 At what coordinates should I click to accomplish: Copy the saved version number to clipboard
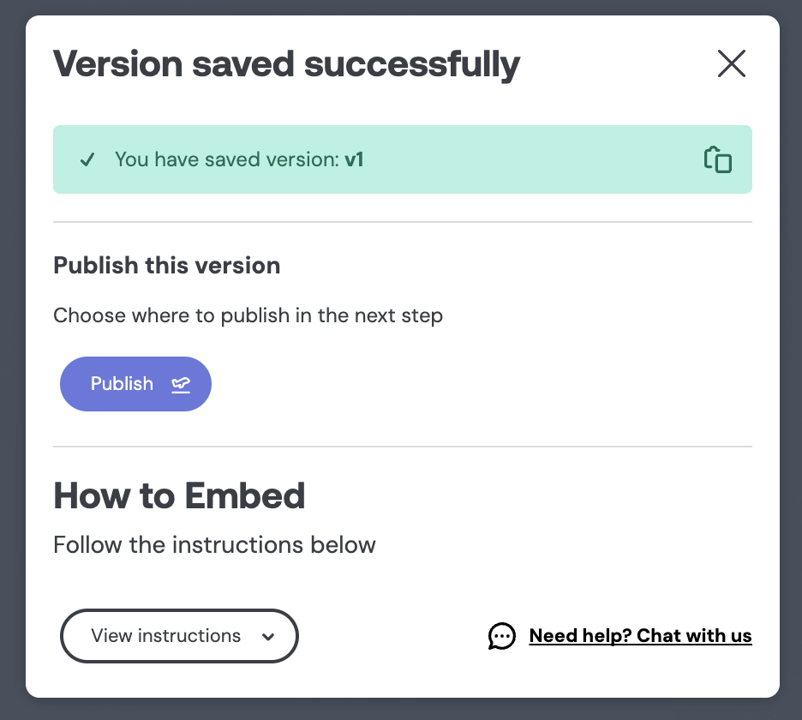coord(718,159)
